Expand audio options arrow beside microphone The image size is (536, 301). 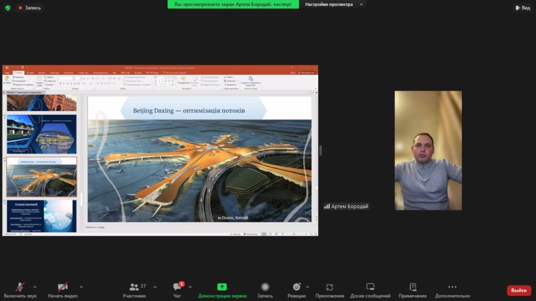coord(35,287)
